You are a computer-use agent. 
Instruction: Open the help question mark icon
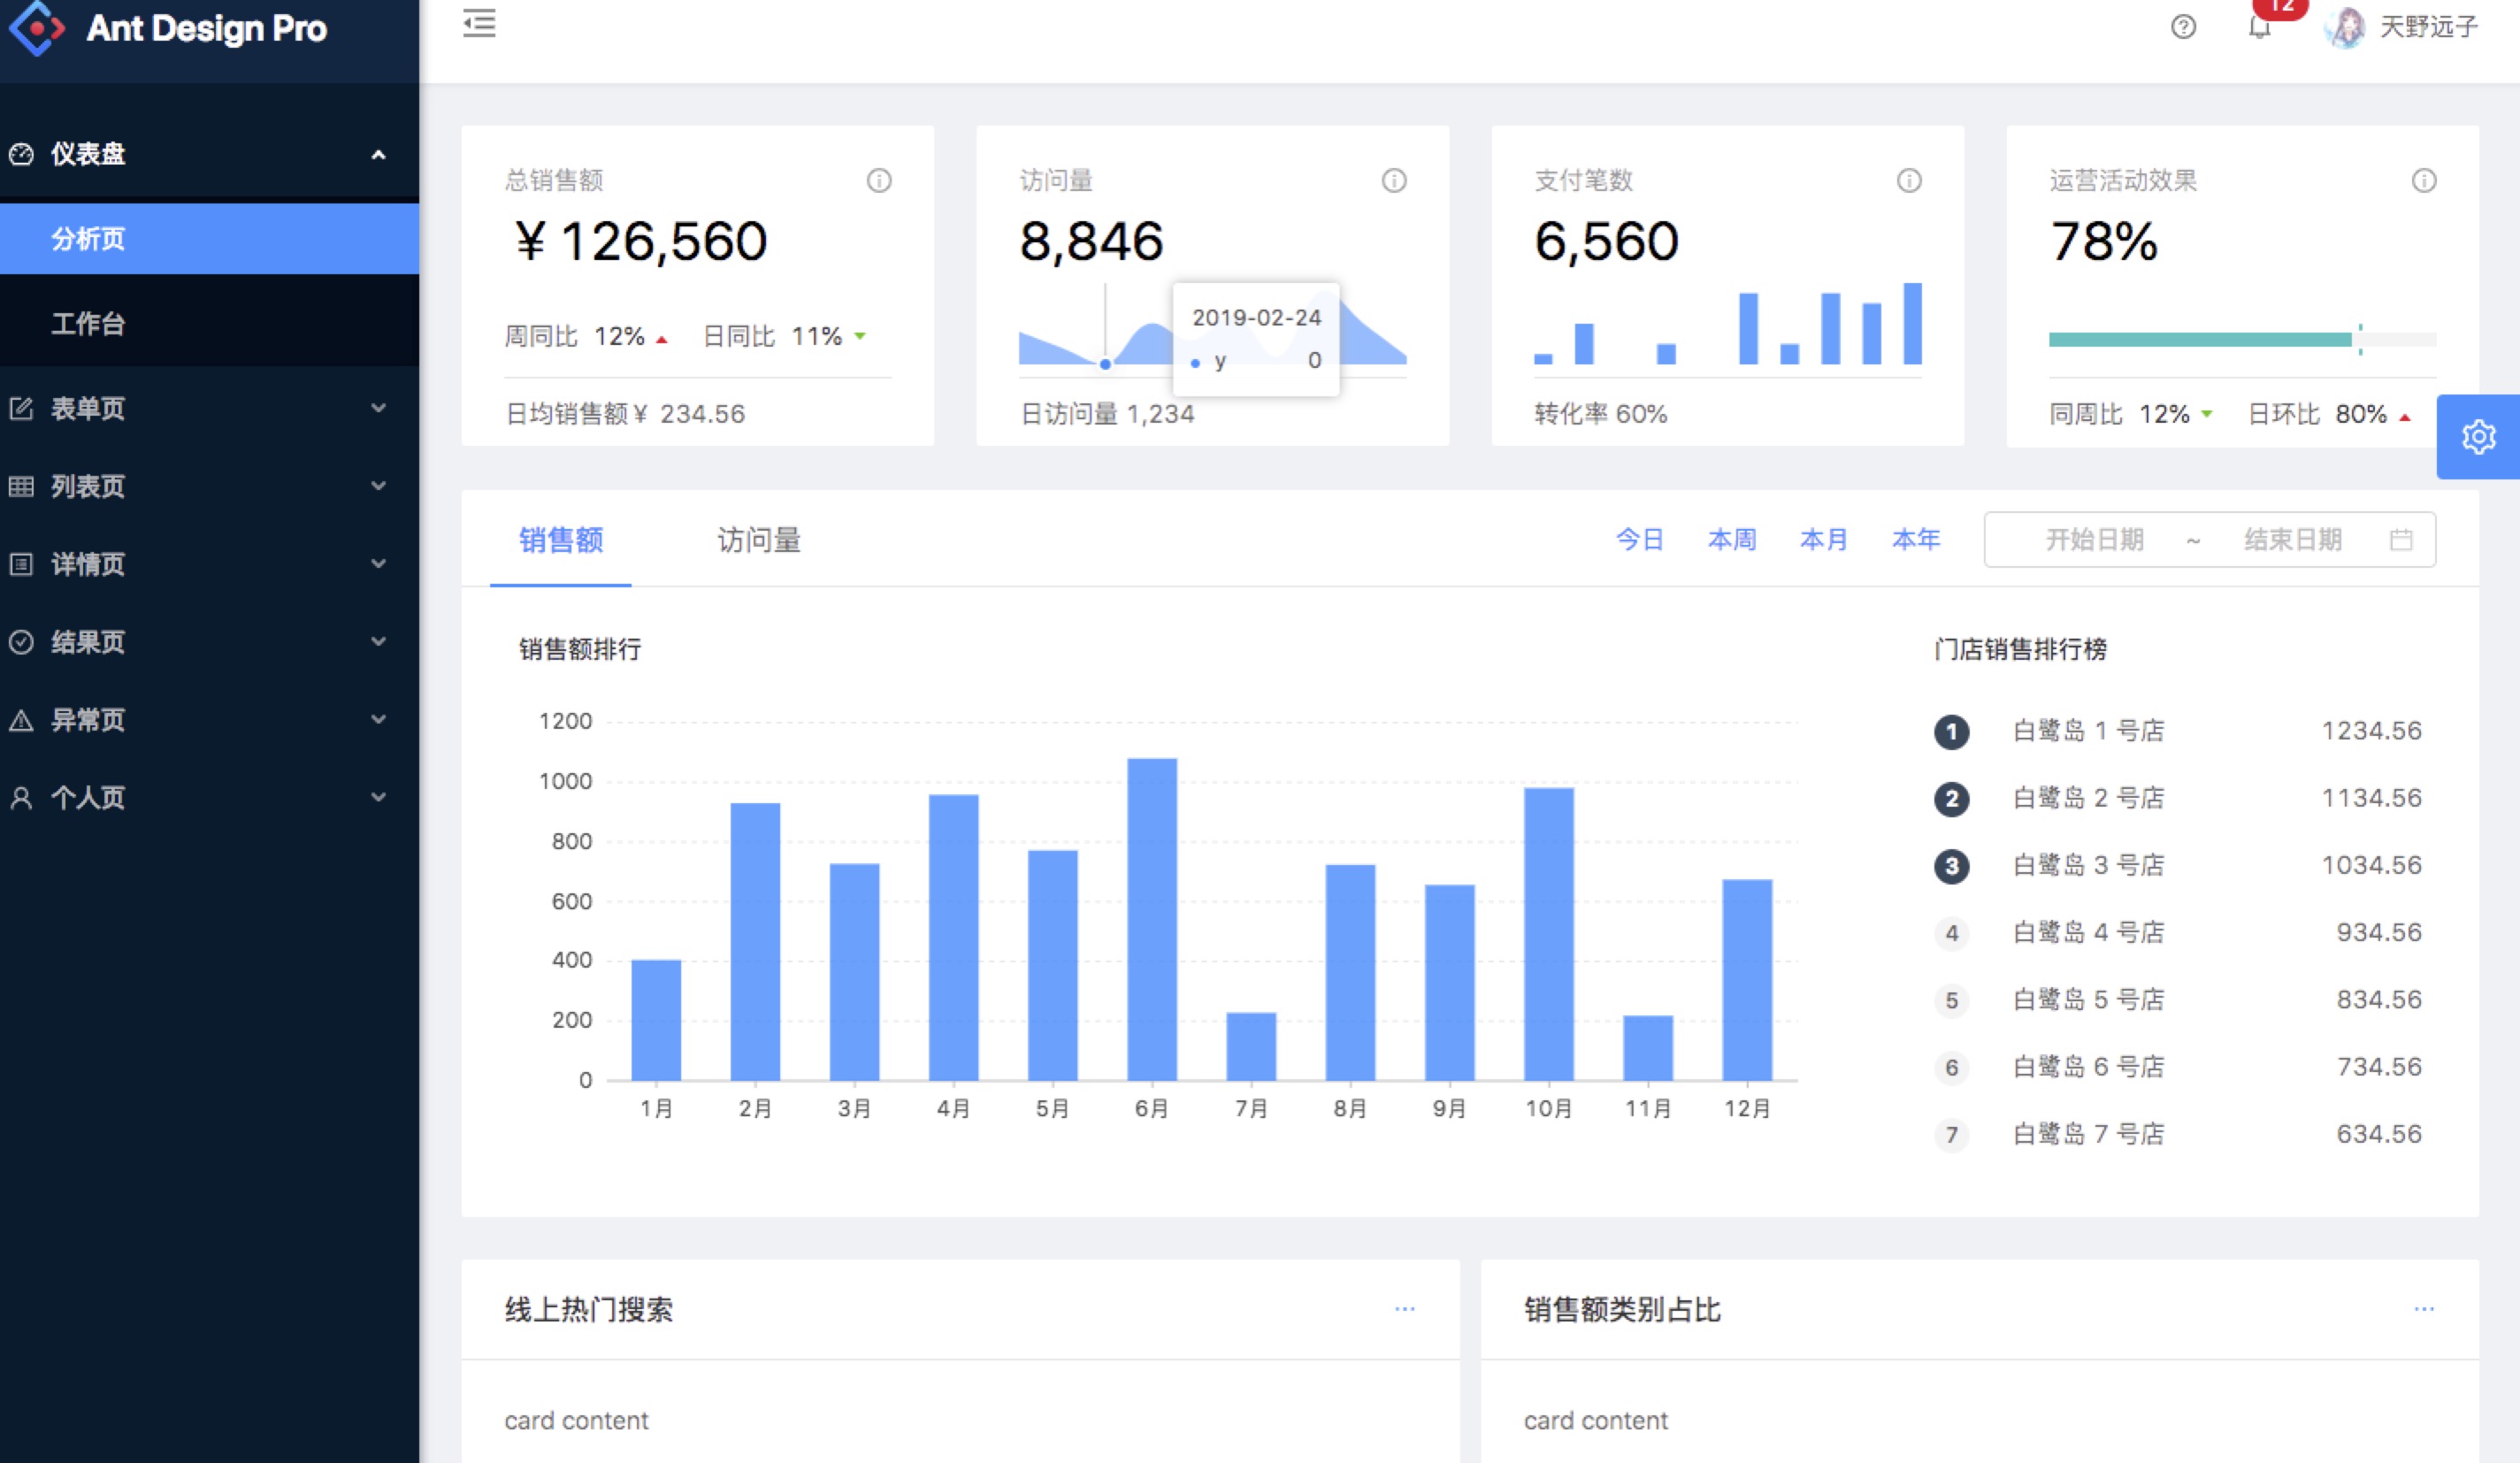pos(2183,27)
